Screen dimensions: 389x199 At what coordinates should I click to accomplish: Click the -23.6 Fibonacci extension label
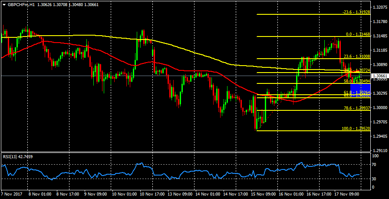pos(356,12)
